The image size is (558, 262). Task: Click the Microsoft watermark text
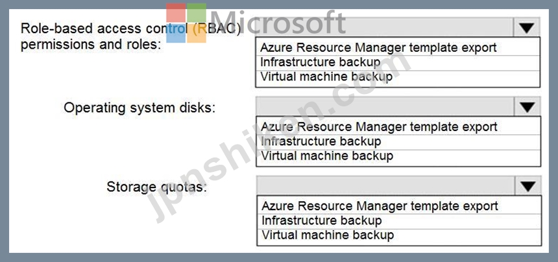pos(278,22)
